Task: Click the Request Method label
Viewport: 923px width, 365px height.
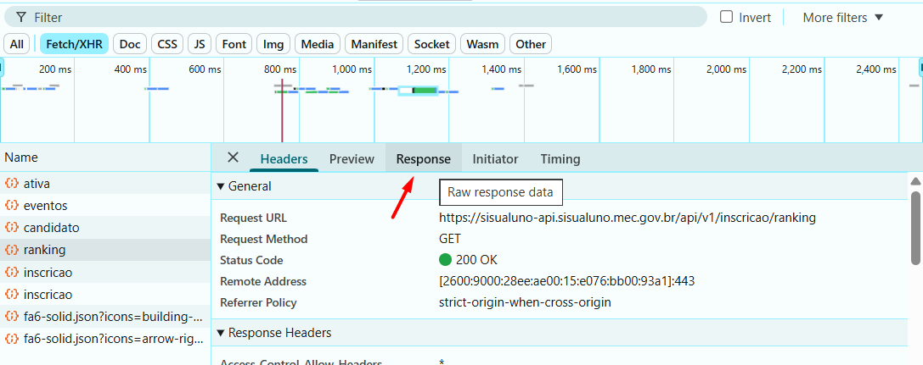Action: pyautogui.click(x=264, y=239)
